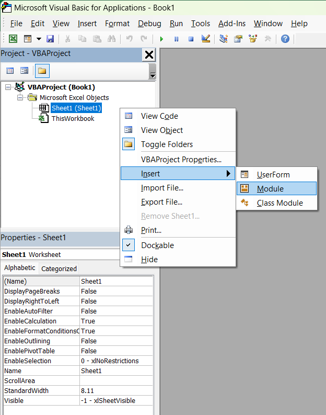Viewport: 326px width, 415px height.
Task: Click Paste toolbar icon
Action: [97, 39]
